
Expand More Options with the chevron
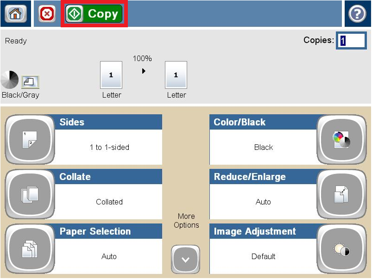coord(185,259)
